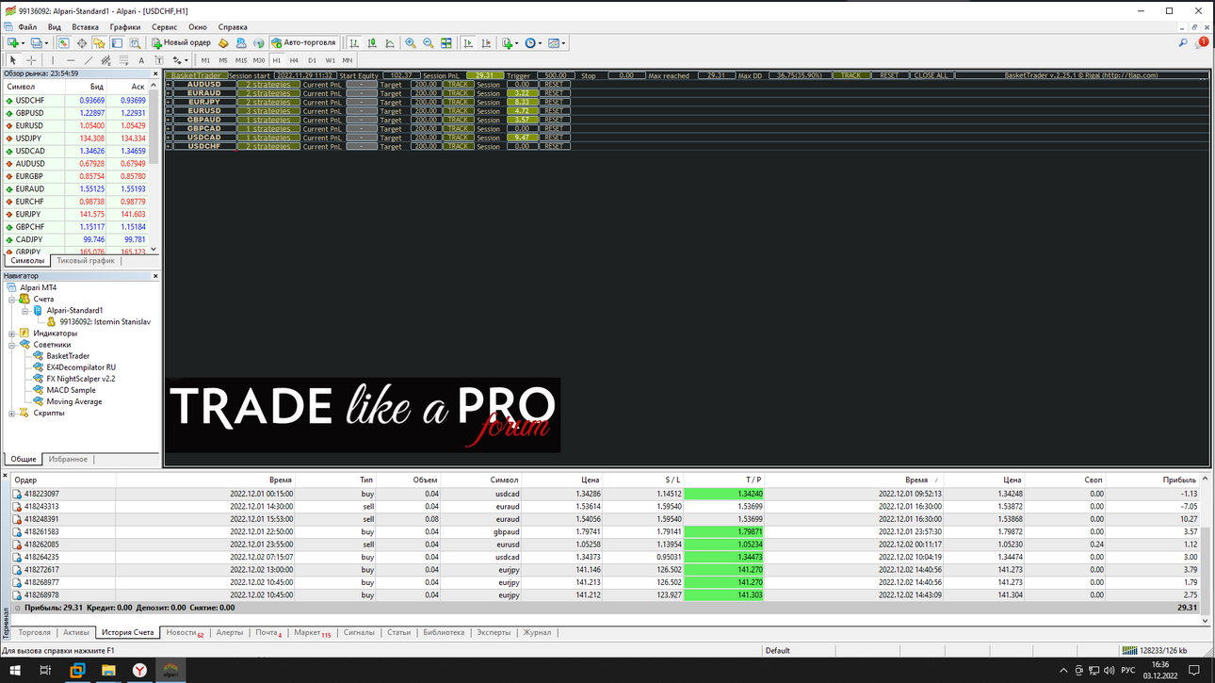Switch chart to line chart icon

coord(390,42)
